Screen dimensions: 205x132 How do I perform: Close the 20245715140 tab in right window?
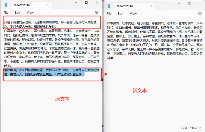150,6
